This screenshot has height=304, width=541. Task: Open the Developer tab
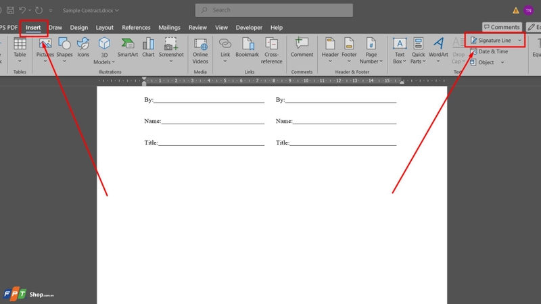249,28
